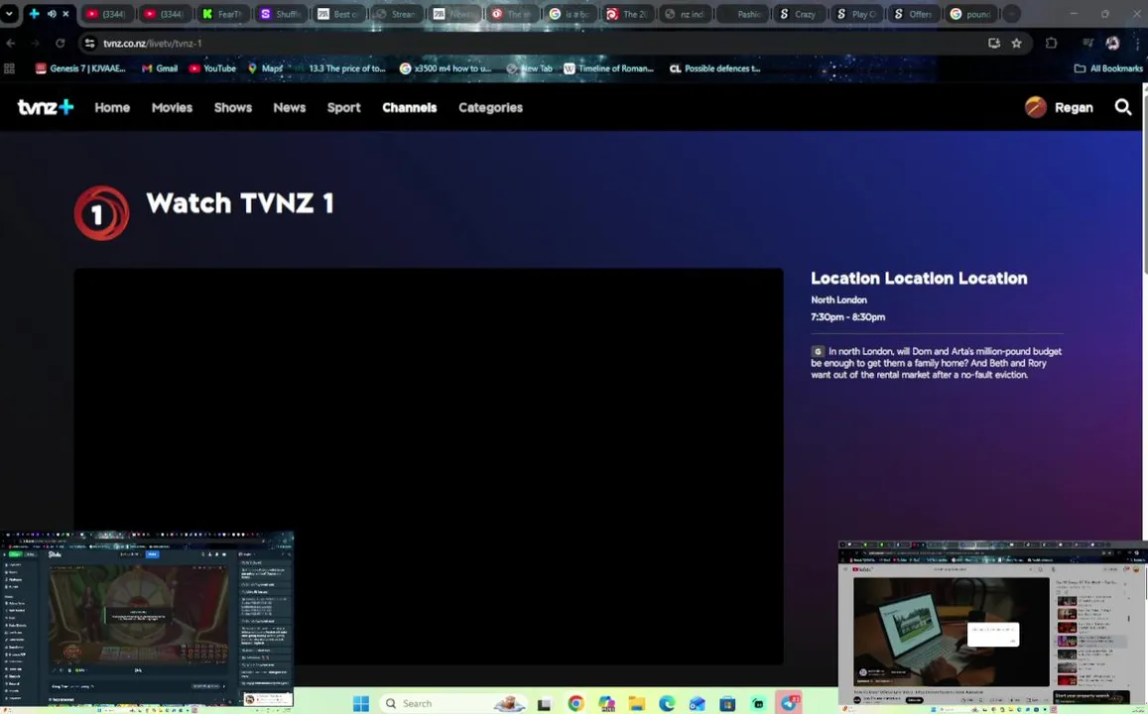The width and height of the screenshot is (1148, 714).
Task: Open the 'Timeline of Roman...' bookmark
Action: (608, 68)
